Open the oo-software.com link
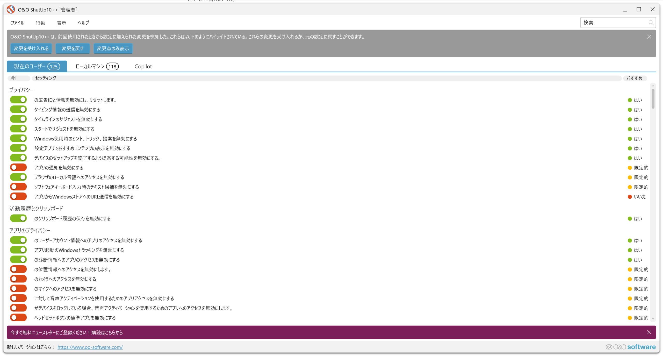The width and height of the screenshot is (663, 356). (90, 347)
